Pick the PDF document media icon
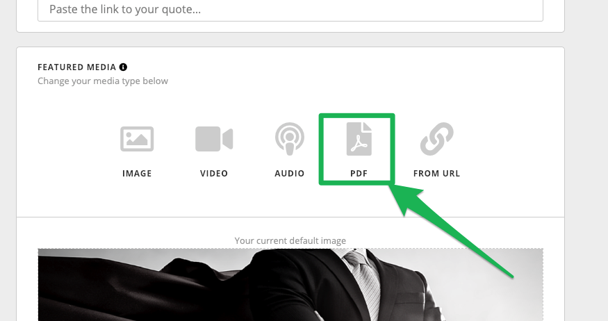Image resolution: width=608 pixels, height=321 pixels. coord(359,139)
